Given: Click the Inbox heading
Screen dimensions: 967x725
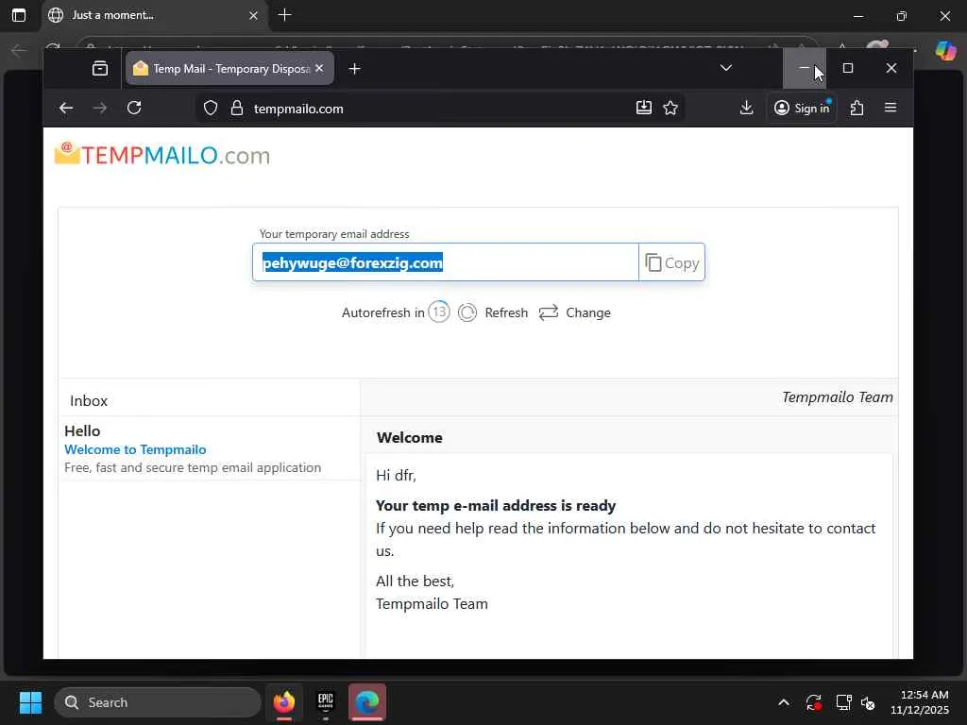Looking at the screenshot, I should coord(89,400).
